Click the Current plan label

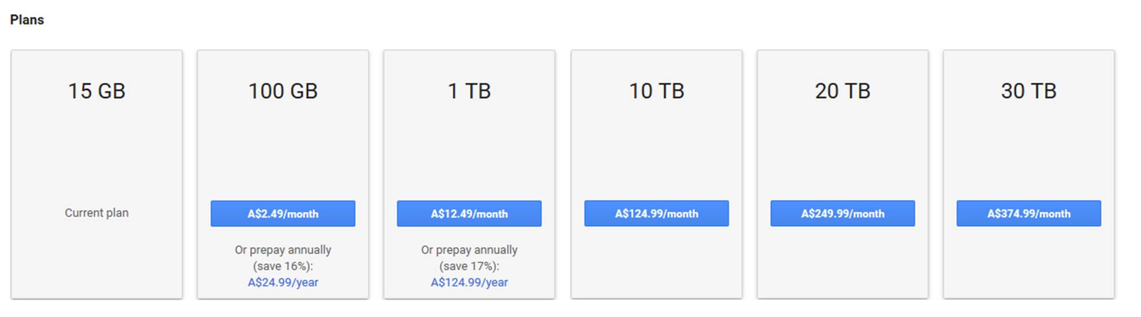click(97, 212)
